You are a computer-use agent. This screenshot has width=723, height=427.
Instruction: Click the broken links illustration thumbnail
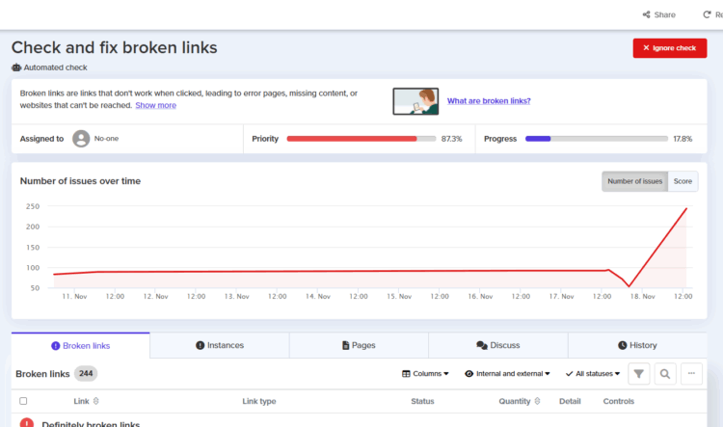(415, 101)
